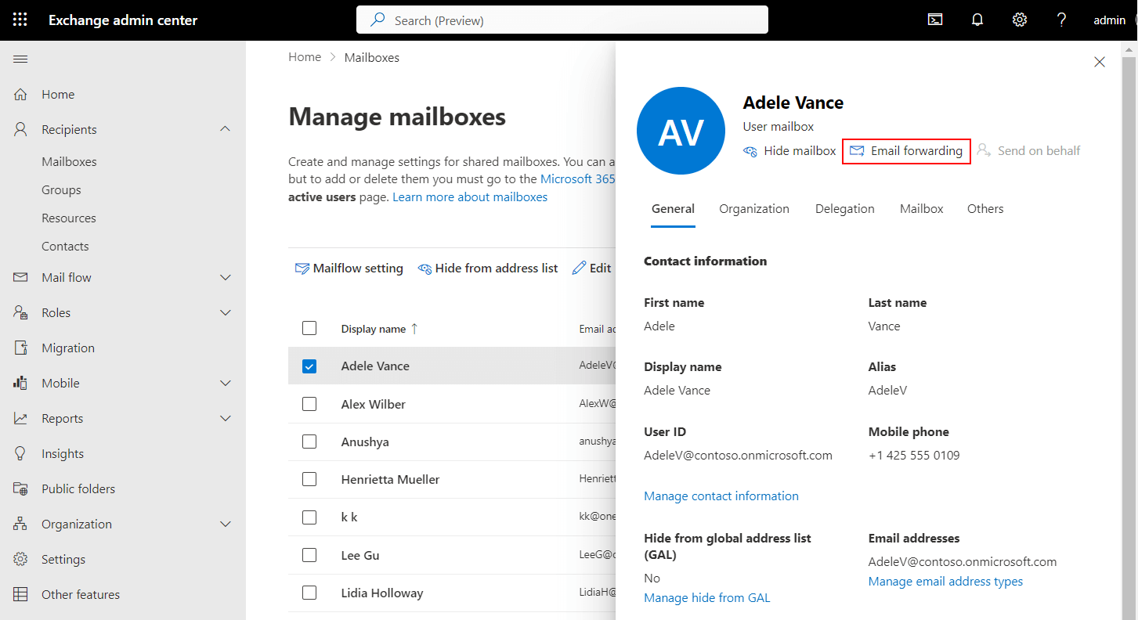
Task: Check the Alex Wilber mailbox checkbox
Action: pos(309,404)
